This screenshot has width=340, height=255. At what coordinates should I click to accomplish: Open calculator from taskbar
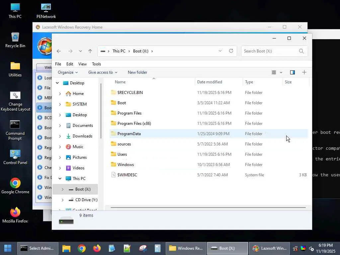coord(157,248)
